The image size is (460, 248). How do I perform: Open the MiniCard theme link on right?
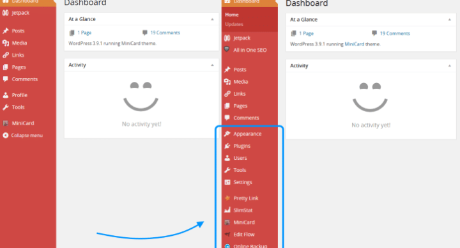pos(354,44)
